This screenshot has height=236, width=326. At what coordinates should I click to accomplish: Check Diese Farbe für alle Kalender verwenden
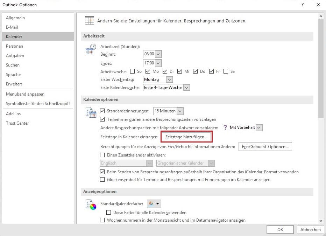coord(108,212)
